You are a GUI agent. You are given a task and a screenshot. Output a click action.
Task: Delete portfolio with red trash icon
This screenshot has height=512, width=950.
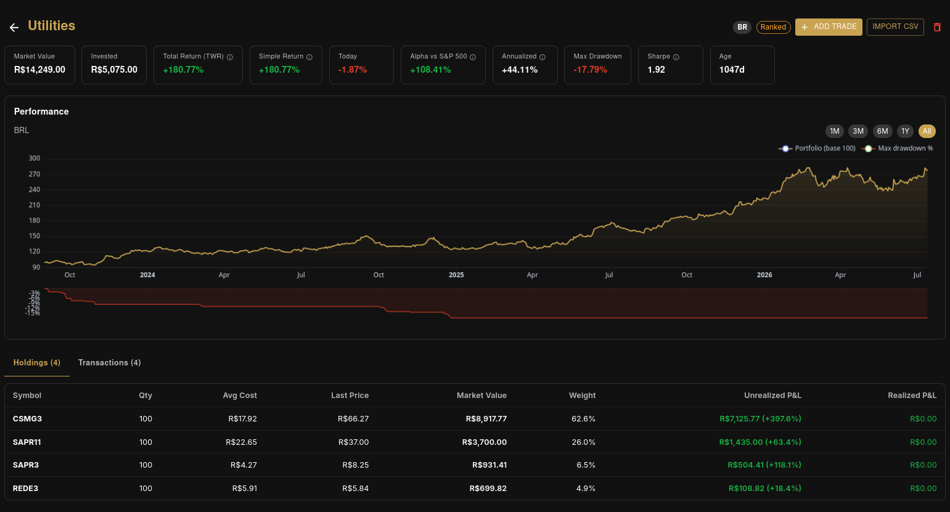click(x=937, y=27)
